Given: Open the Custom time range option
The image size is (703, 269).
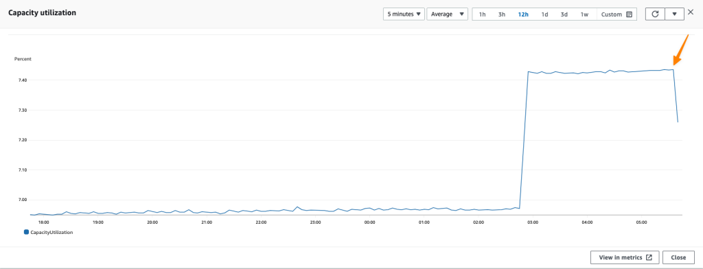Looking at the screenshot, I should click(x=616, y=14).
